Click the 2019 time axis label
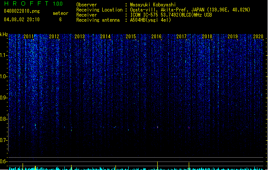The image size is (268, 170). [233, 37]
